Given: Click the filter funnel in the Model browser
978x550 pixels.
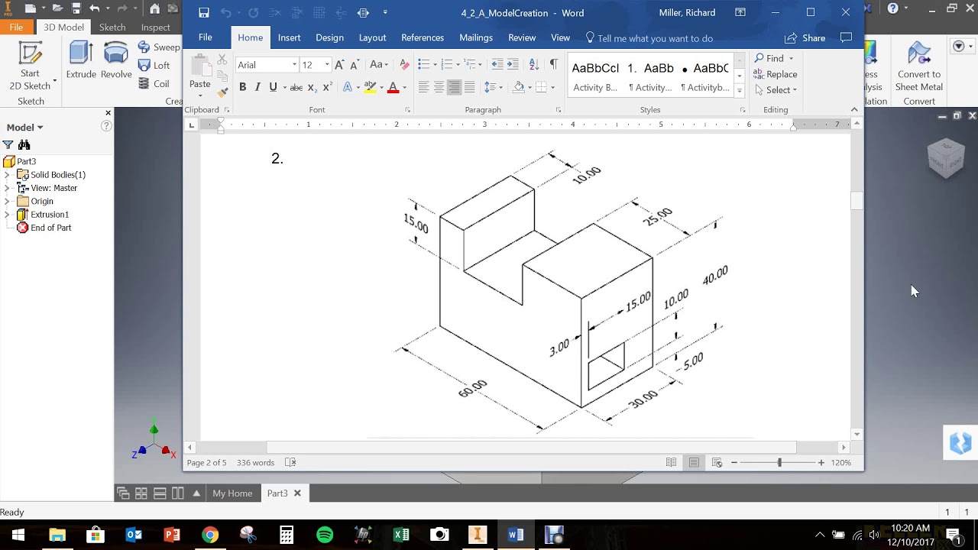Looking at the screenshot, I should [8, 144].
